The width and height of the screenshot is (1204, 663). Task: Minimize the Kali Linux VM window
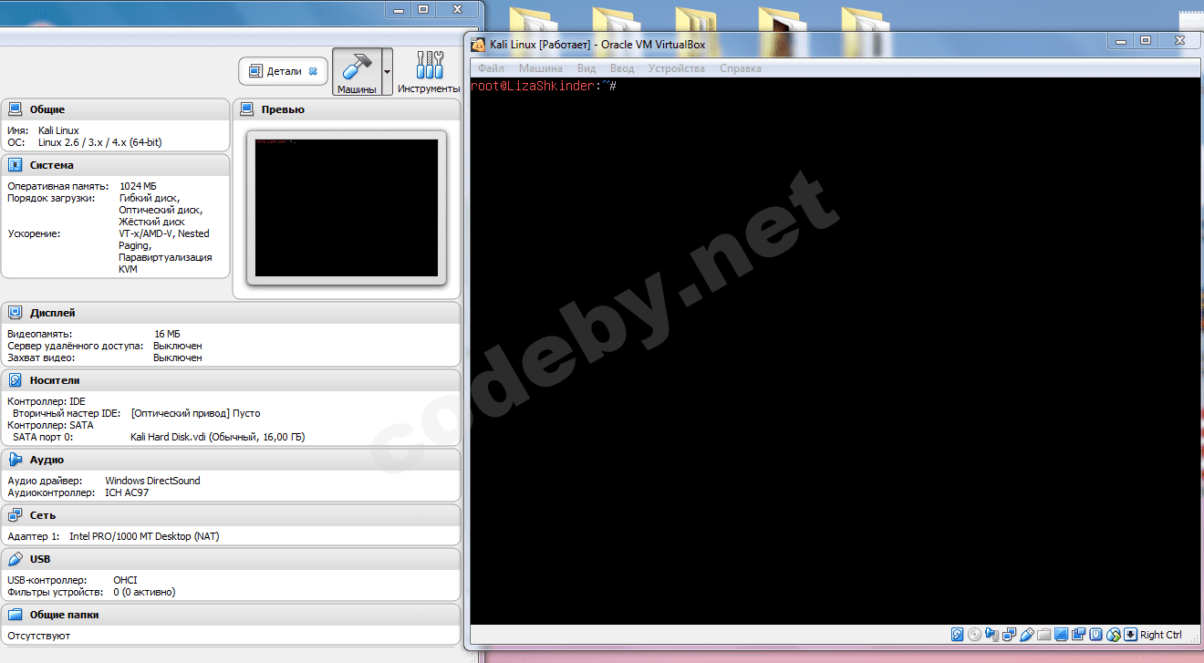[1121, 41]
